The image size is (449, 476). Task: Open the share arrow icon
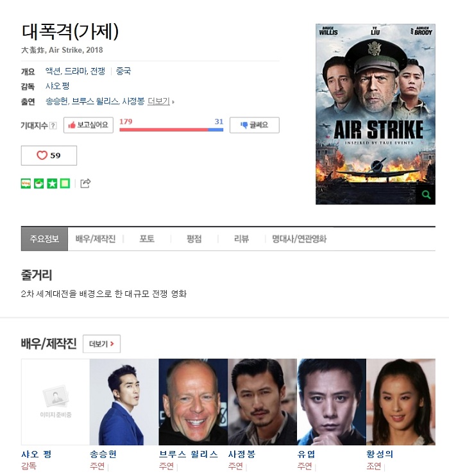tap(85, 183)
